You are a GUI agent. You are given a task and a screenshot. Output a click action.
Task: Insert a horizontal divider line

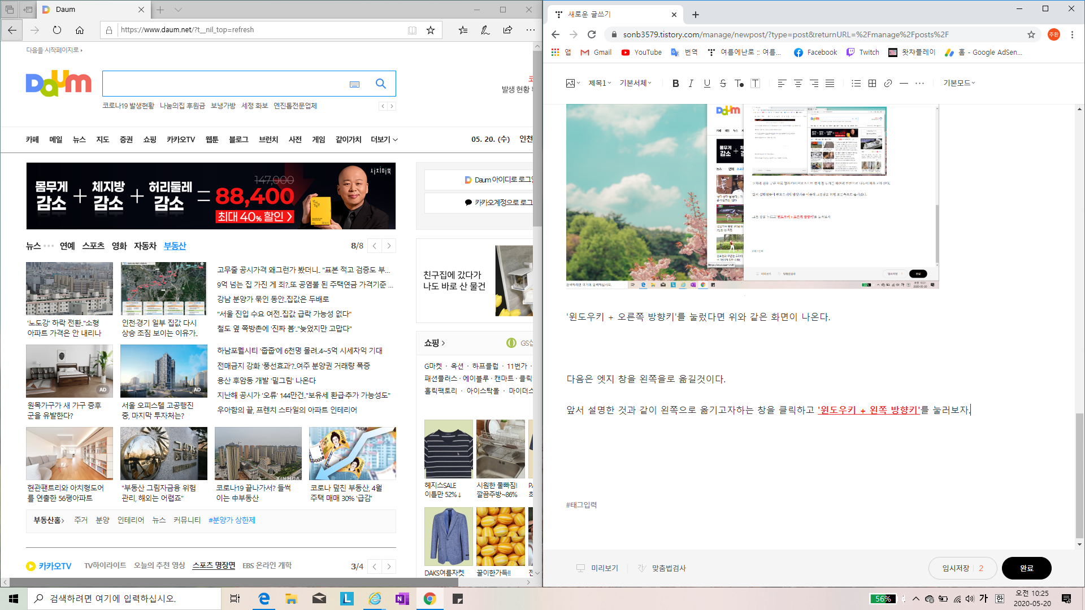pyautogui.click(x=904, y=84)
